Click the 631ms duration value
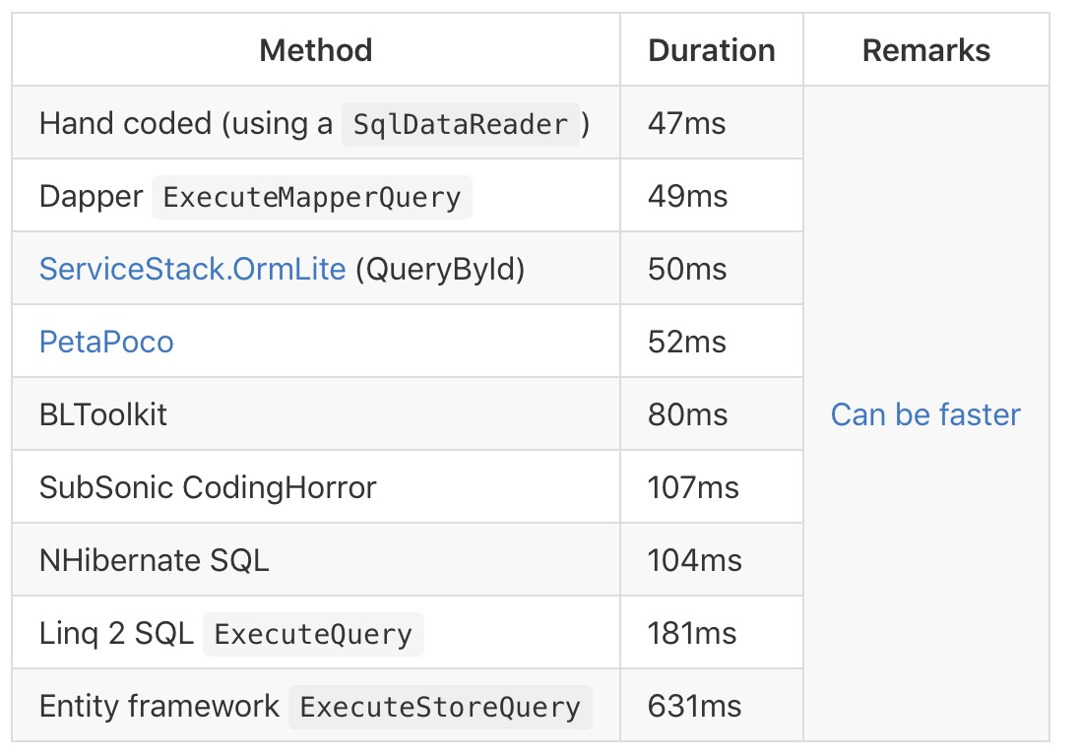Screen dimensions: 1080x756 [694, 706]
